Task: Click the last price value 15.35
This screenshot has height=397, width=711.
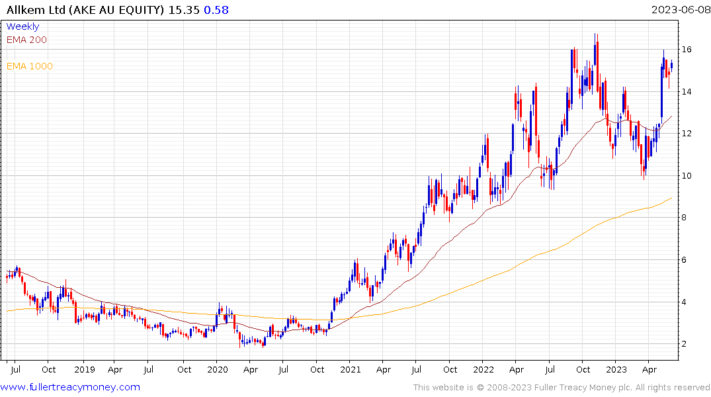Action: [184, 10]
